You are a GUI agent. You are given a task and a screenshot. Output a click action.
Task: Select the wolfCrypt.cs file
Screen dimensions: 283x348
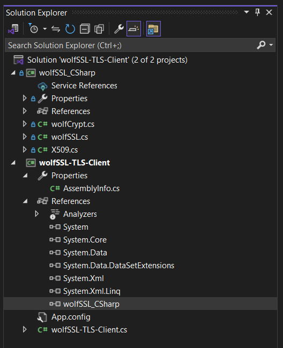click(73, 124)
